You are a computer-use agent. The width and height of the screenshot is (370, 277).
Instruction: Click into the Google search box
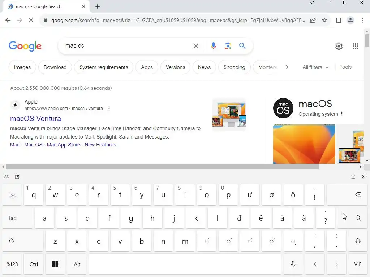128,46
